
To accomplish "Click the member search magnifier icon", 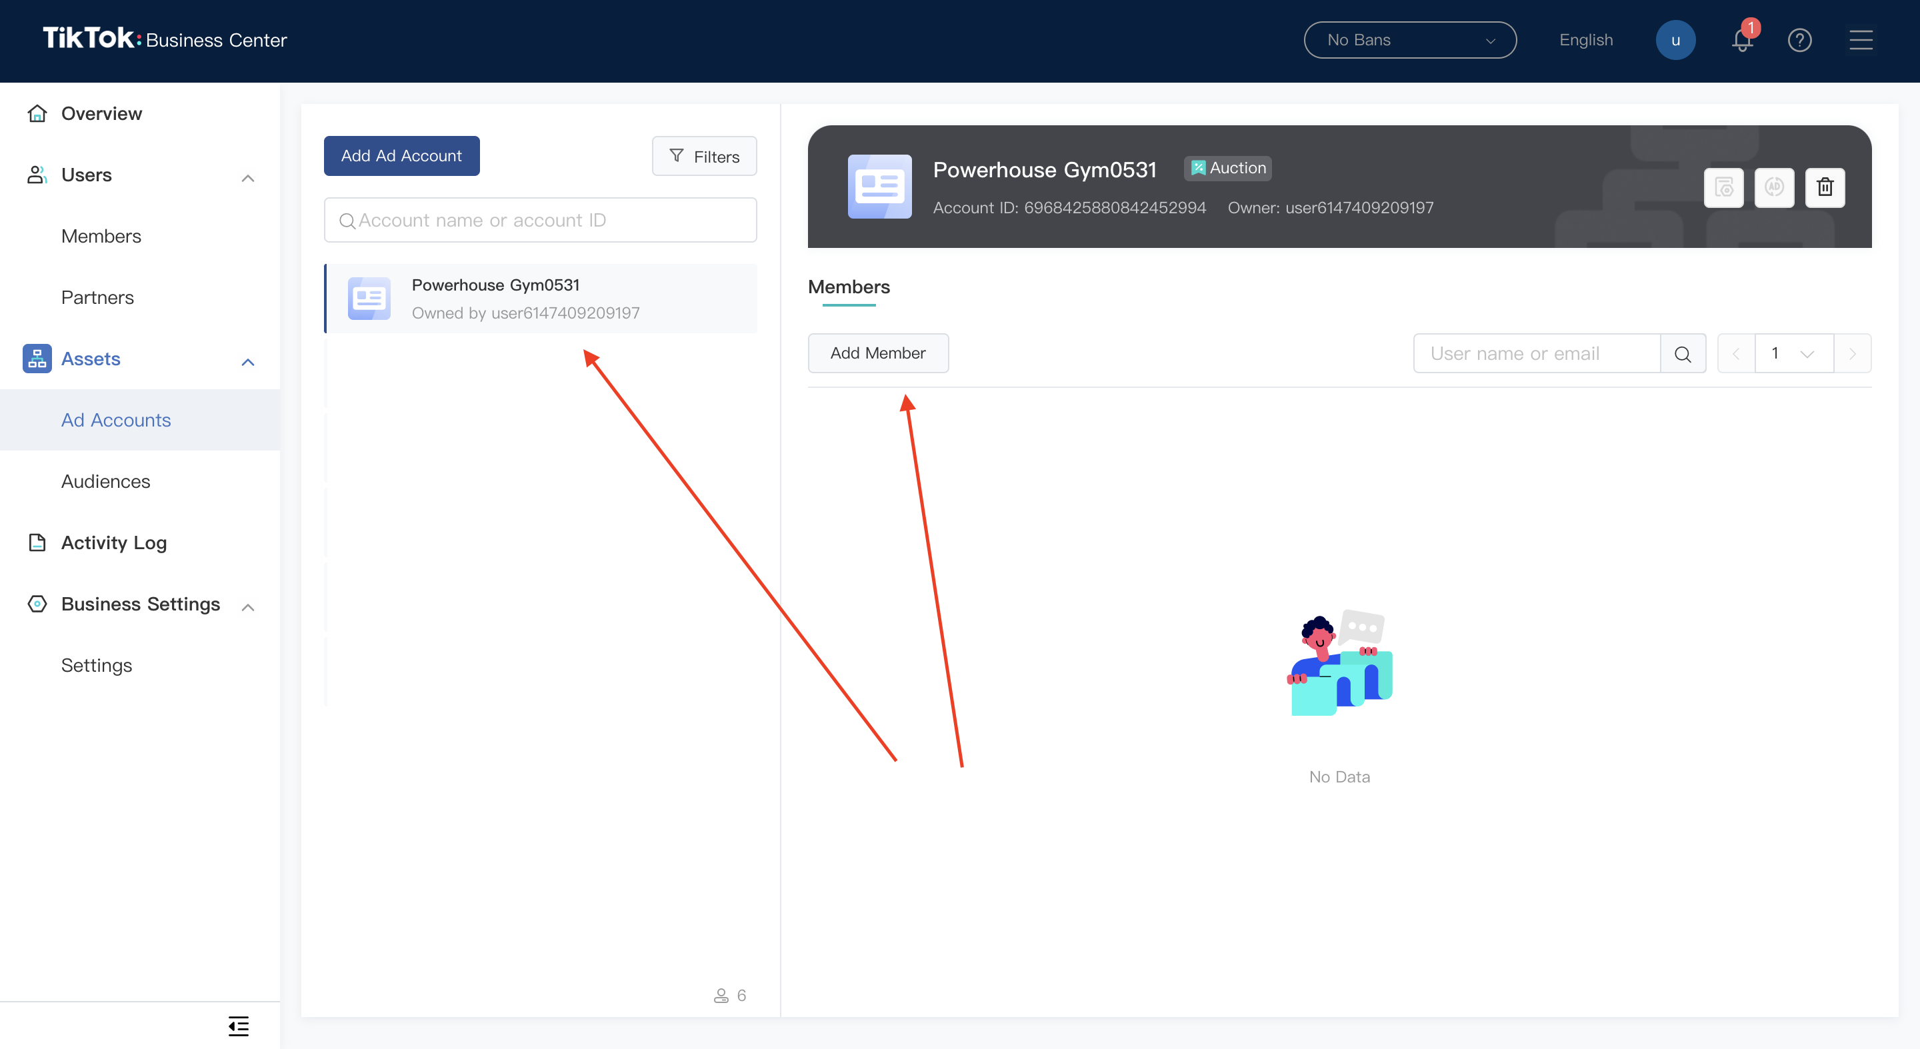I will pyautogui.click(x=1682, y=354).
